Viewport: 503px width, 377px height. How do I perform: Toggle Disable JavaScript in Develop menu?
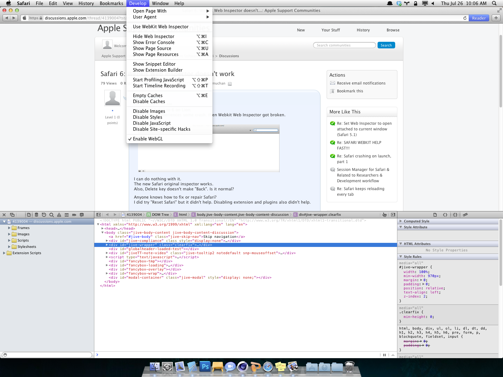click(152, 123)
